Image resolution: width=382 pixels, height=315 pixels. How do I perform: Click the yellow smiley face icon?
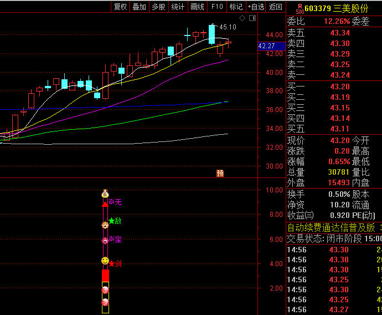click(105, 261)
